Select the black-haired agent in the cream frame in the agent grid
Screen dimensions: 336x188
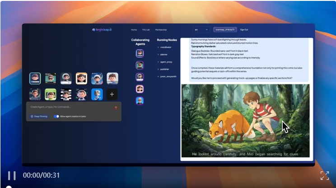point(81,78)
